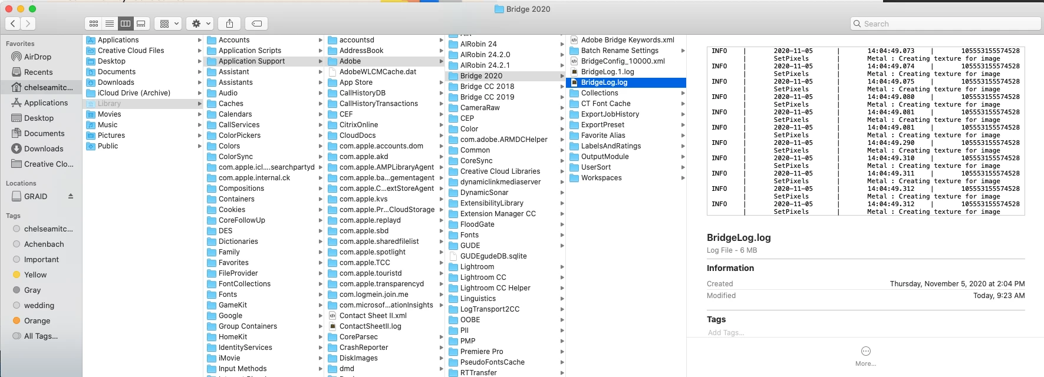
Task: Open the Pictures folder in home column
Action: pyautogui.click(x=144, y=135)
